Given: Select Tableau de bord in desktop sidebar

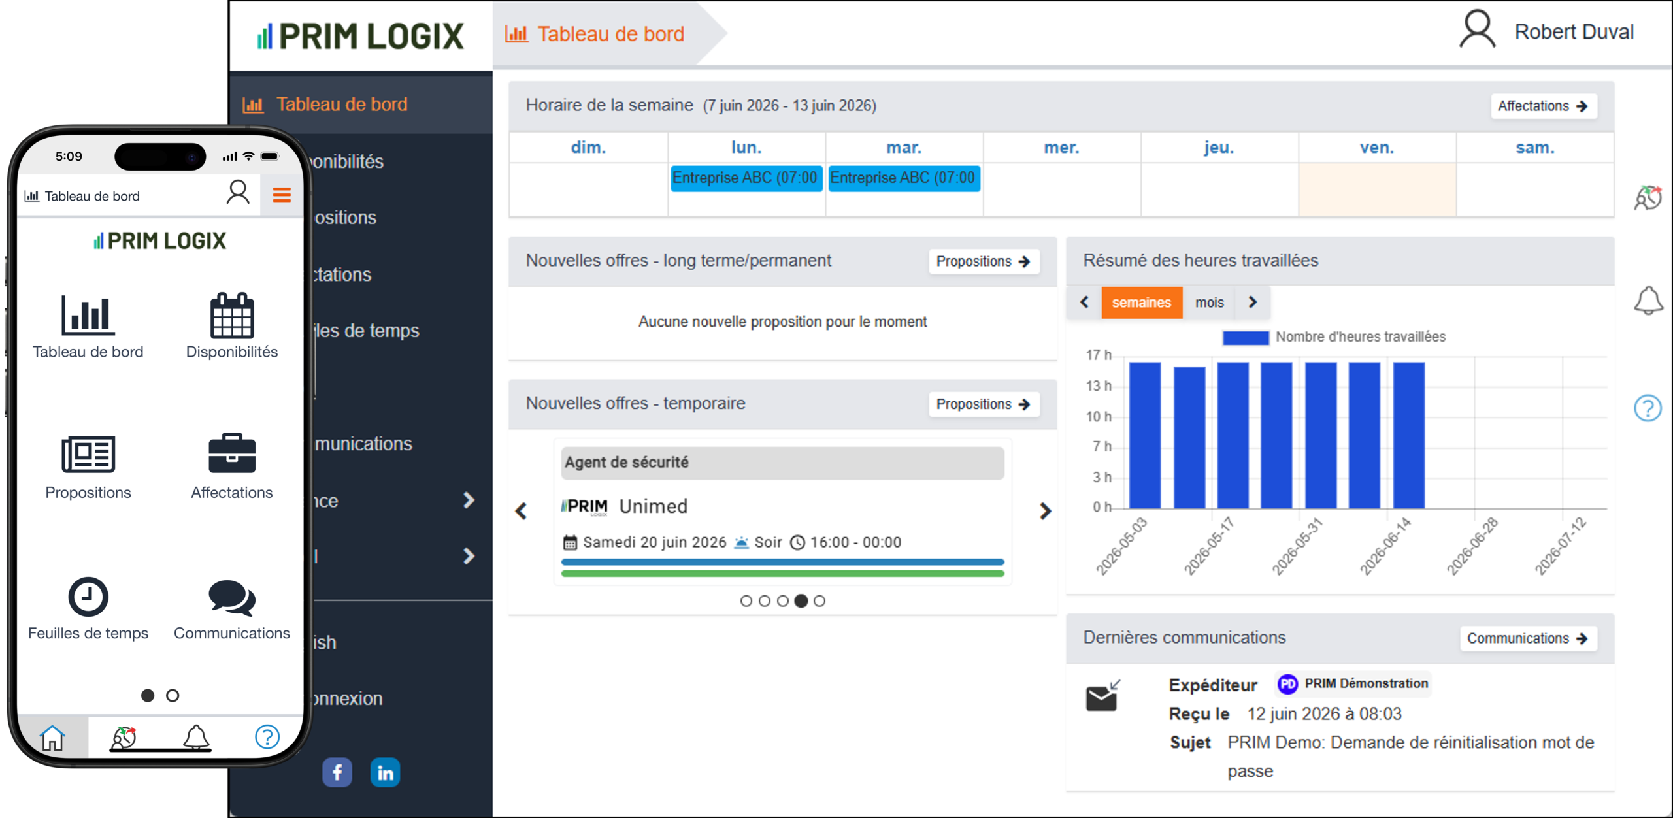Looking at the screenshot, I should click(361, 105).
